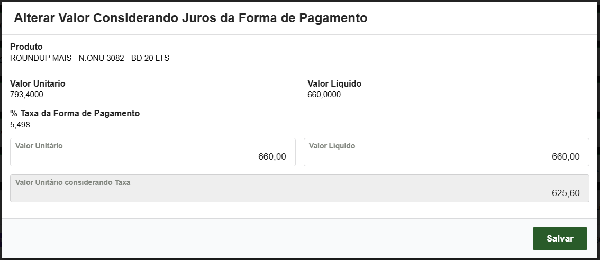
Task: Click the 660,0000 net value text
Action: [324, 95]
